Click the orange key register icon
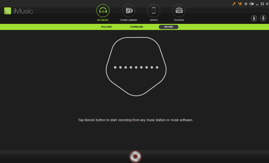The width and height of the screenshot is (269, 163). click(x=234, y=4)
